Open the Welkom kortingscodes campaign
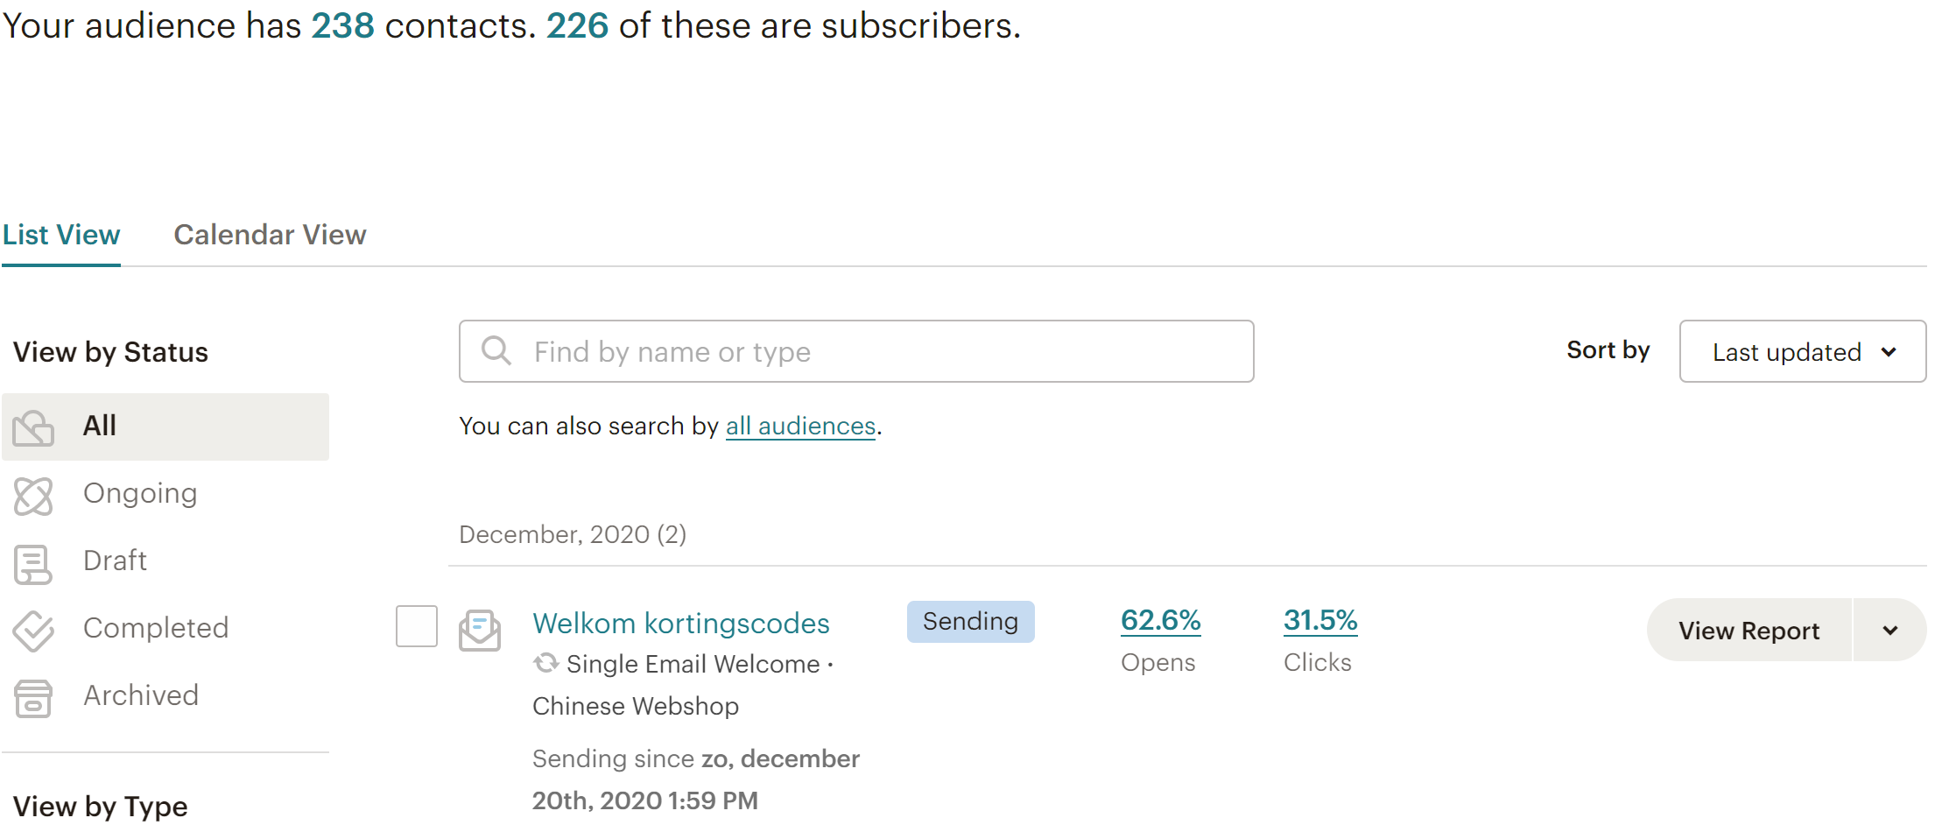 point(681,623)
